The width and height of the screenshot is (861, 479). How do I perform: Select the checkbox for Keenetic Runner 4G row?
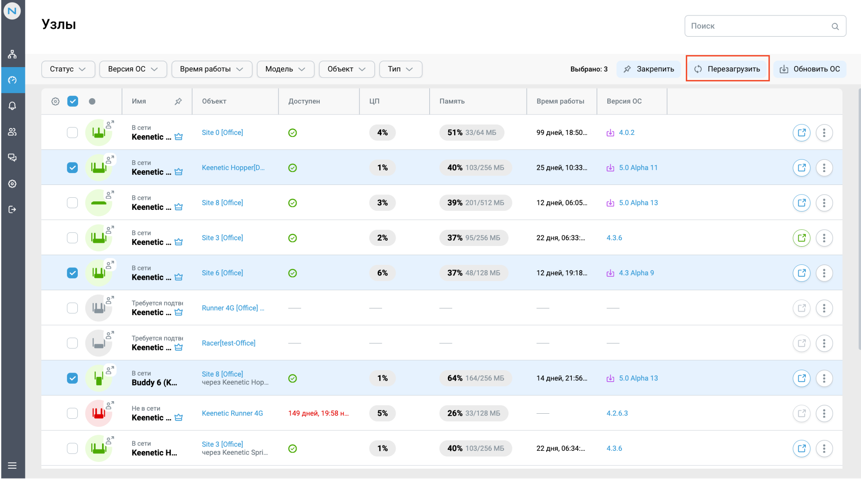(72, 413)
